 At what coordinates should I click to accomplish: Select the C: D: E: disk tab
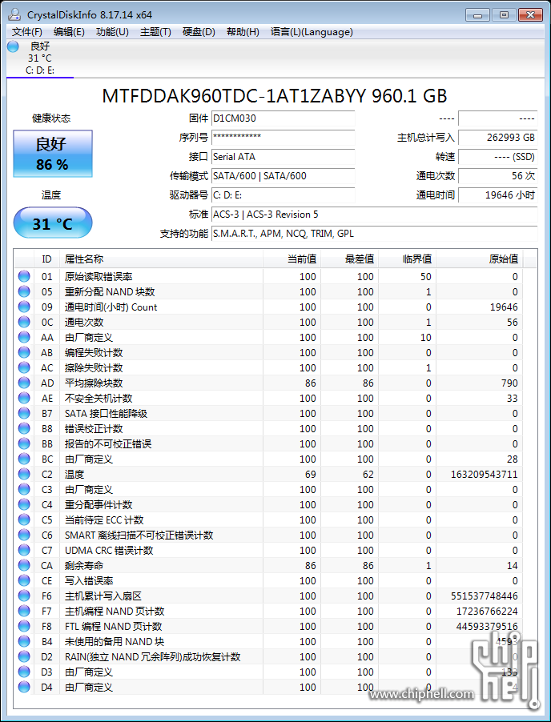[40, 58]
